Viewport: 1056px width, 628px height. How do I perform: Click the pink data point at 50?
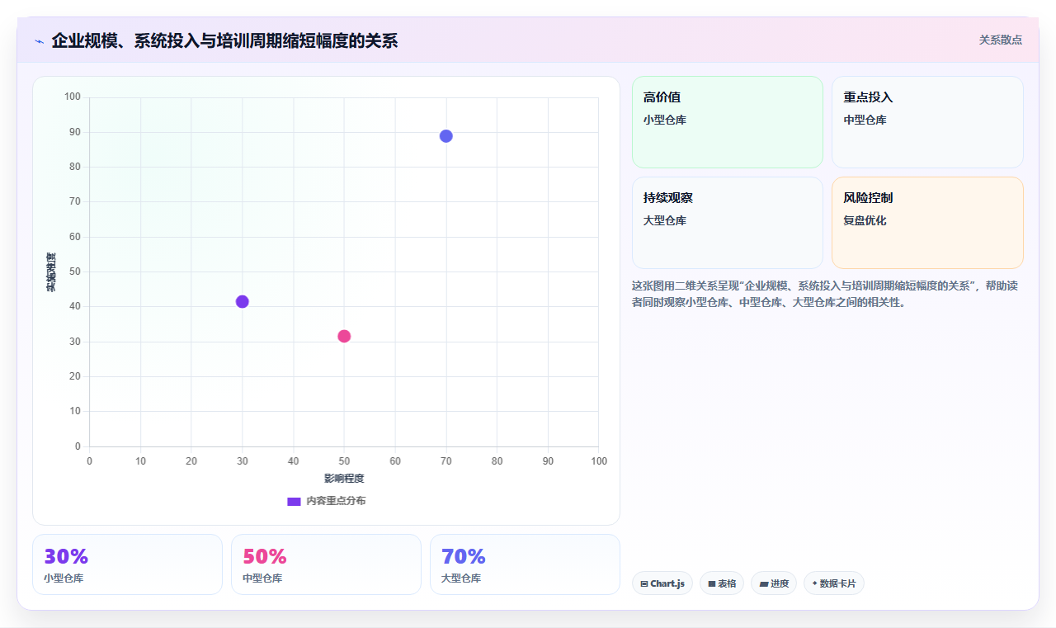pos(344,337)
